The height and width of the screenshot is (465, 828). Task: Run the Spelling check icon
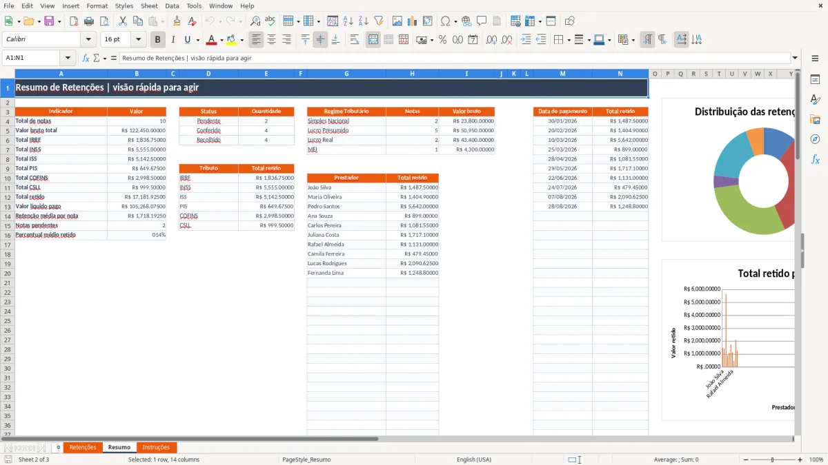click(x=270, y=21)
